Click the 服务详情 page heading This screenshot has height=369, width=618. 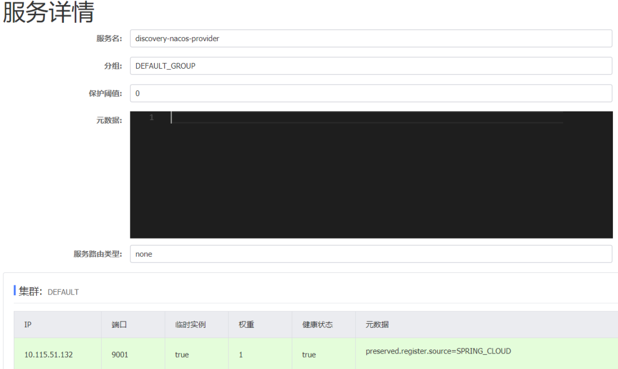pyautogui.click(x=49, y=12)
